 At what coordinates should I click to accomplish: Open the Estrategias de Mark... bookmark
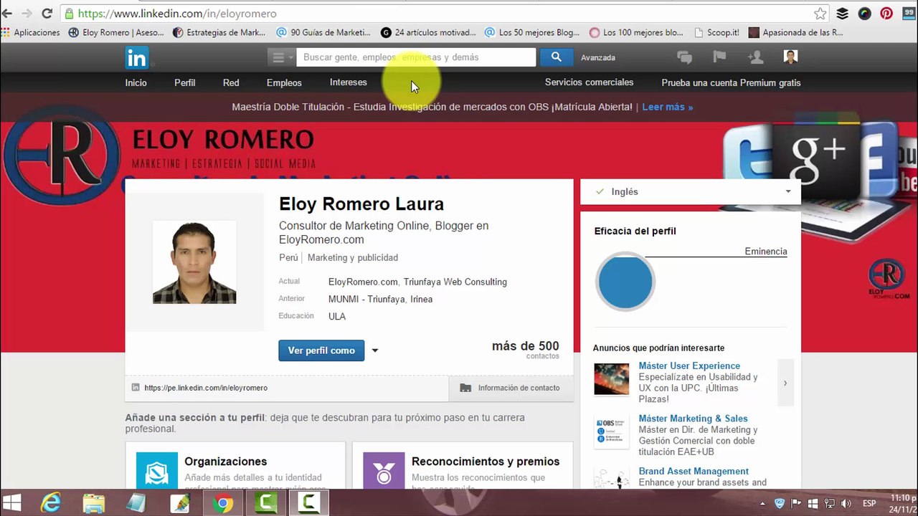[x=219, y=32]
